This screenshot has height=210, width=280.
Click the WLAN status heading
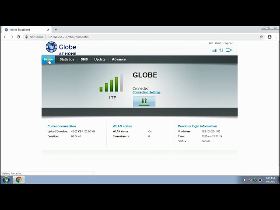coord(122,126)
